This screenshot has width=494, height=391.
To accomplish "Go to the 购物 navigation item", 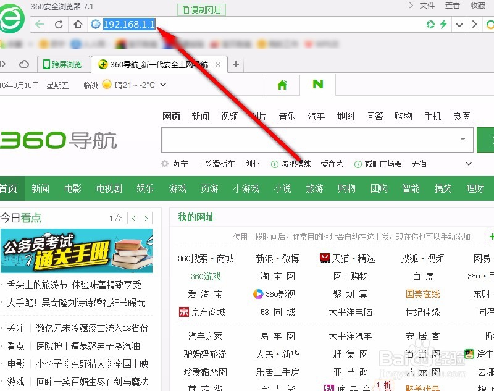I will pos(346,188).
